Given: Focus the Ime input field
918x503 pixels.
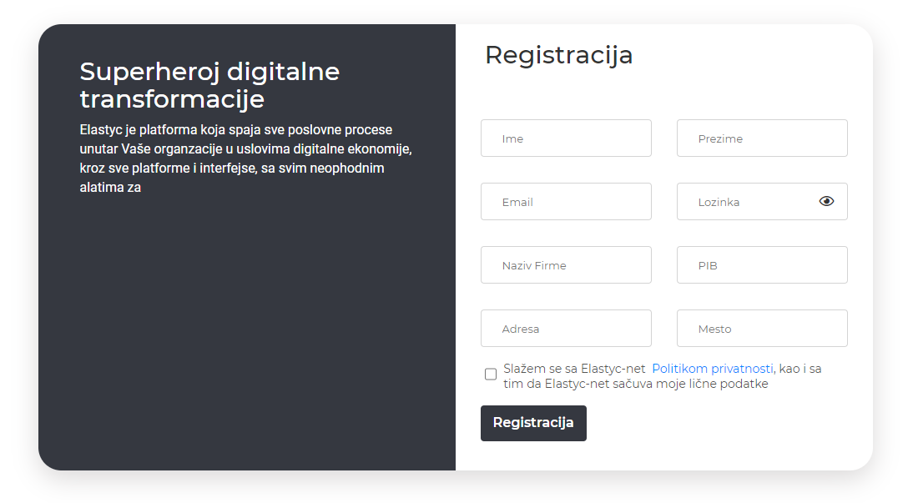Looking at the screenshot, I should 566,138.
